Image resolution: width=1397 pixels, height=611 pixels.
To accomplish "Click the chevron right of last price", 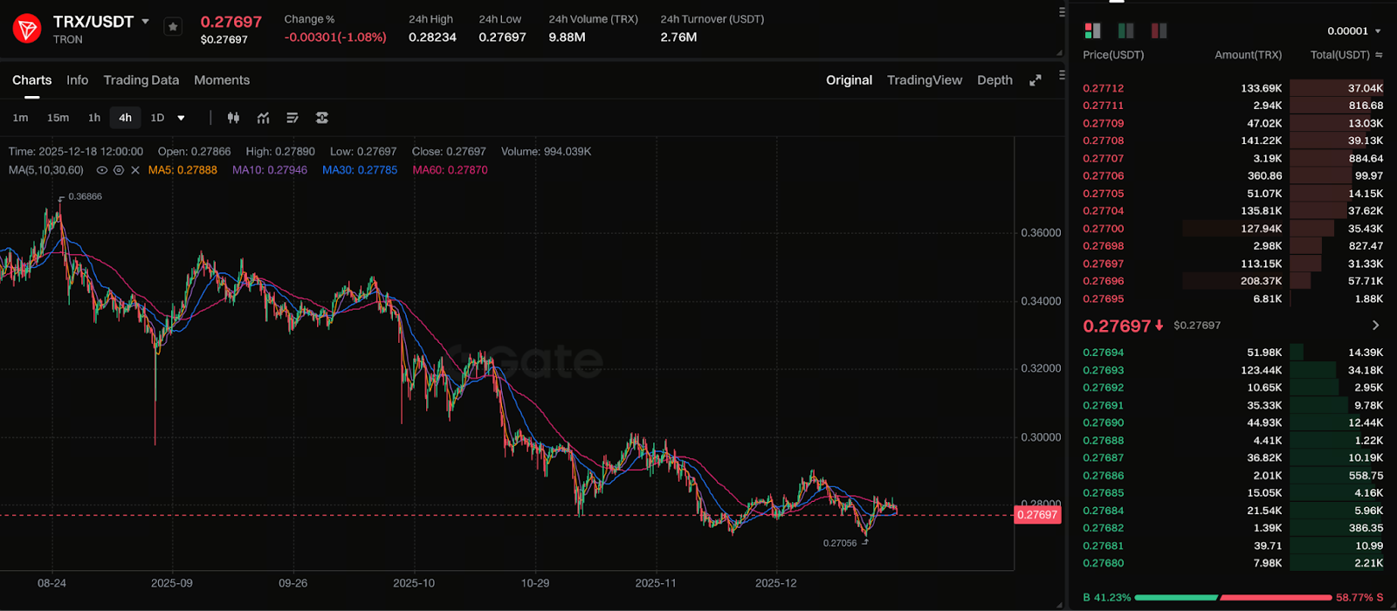I will (1376, 326).
